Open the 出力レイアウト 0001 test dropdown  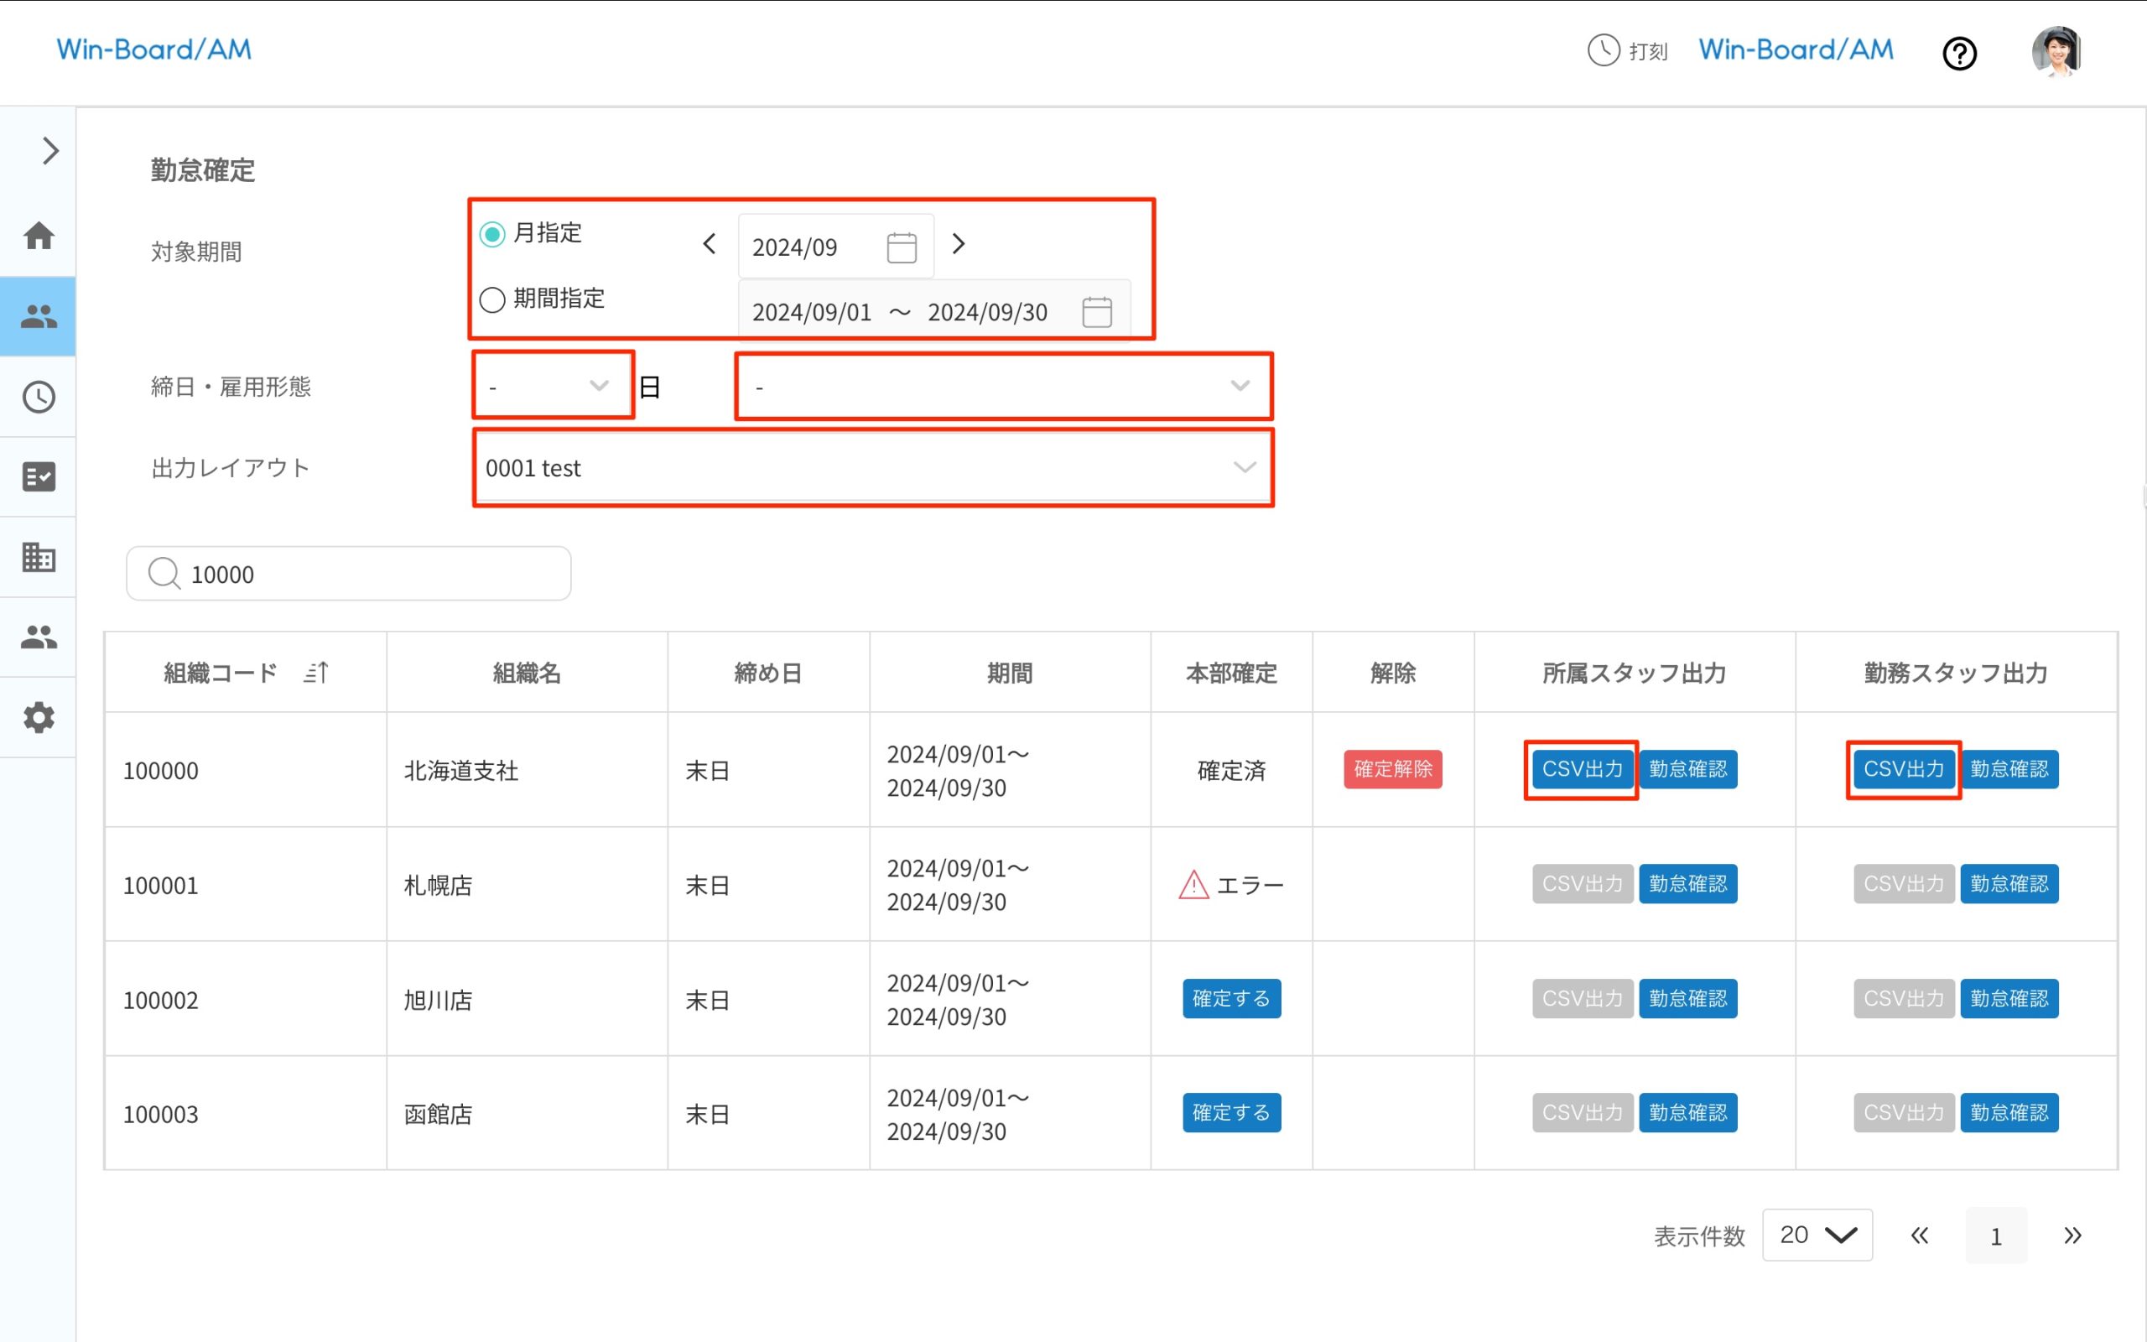[x=872, y=468]
